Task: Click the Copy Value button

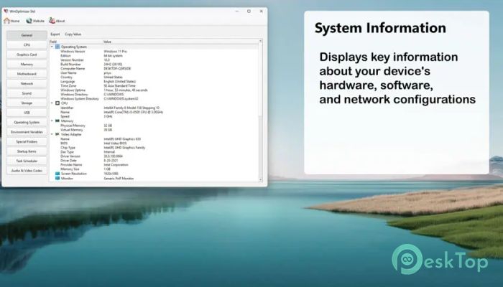Action: (73, 34)
